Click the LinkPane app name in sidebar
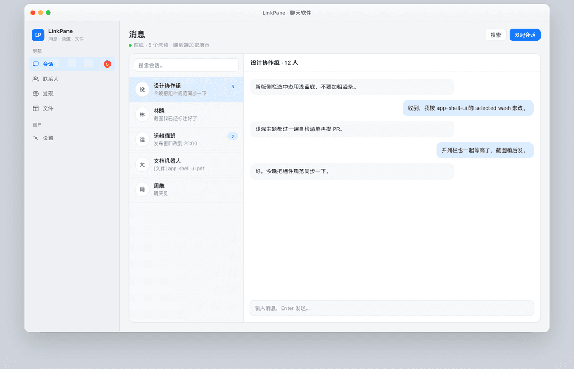The width and height of the screenshot is (574, 369). click(x=61, y=31)
